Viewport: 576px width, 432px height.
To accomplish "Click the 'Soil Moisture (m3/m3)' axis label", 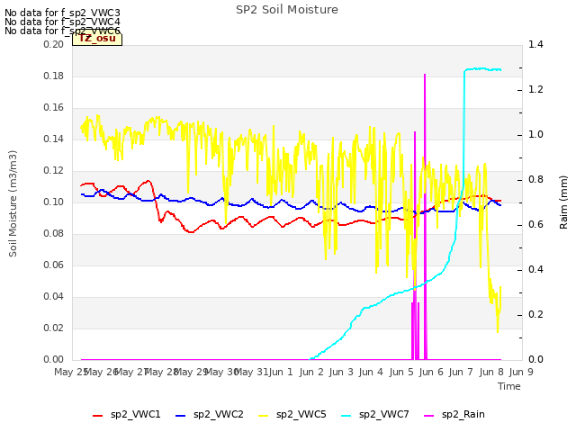I will pyautogui.click(x=13, y=203).
